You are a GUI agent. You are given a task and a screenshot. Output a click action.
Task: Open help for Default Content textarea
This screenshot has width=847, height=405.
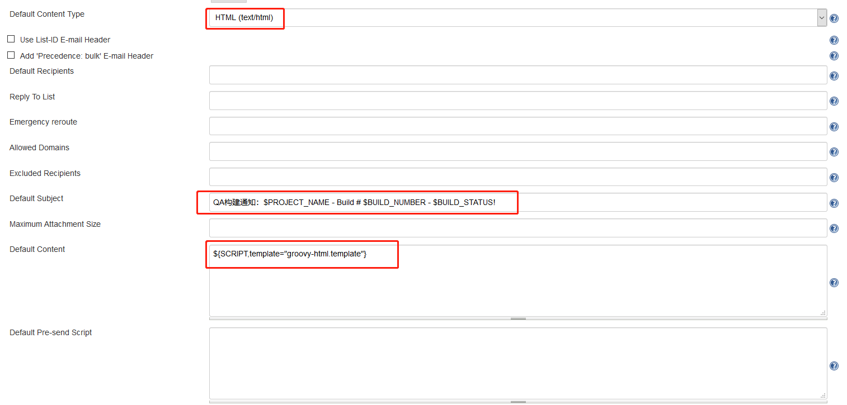pos(834,283)
